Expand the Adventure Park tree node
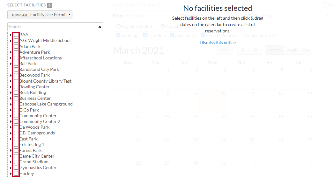Screen dimensions: 333x177 11,52
